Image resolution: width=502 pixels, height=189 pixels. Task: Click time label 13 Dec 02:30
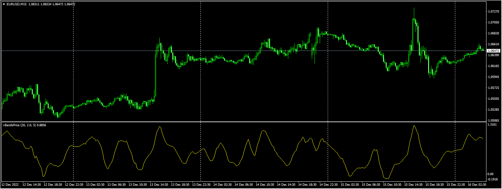pyautogui.click(x=95, y=184)
